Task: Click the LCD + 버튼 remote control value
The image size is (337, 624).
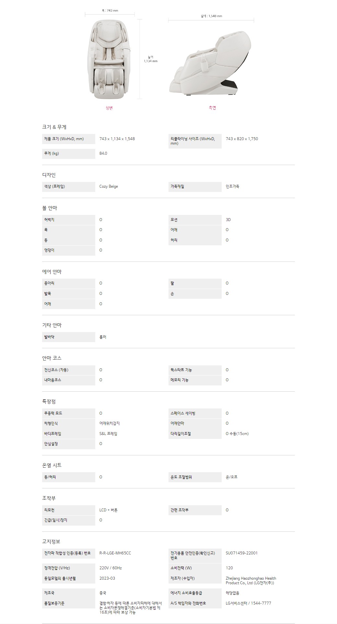Action: [x=108, y=510]
